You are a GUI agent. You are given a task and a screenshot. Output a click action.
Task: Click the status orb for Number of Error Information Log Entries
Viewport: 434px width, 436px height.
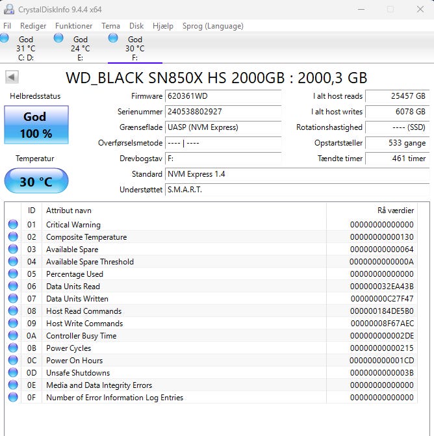[13, 397]
